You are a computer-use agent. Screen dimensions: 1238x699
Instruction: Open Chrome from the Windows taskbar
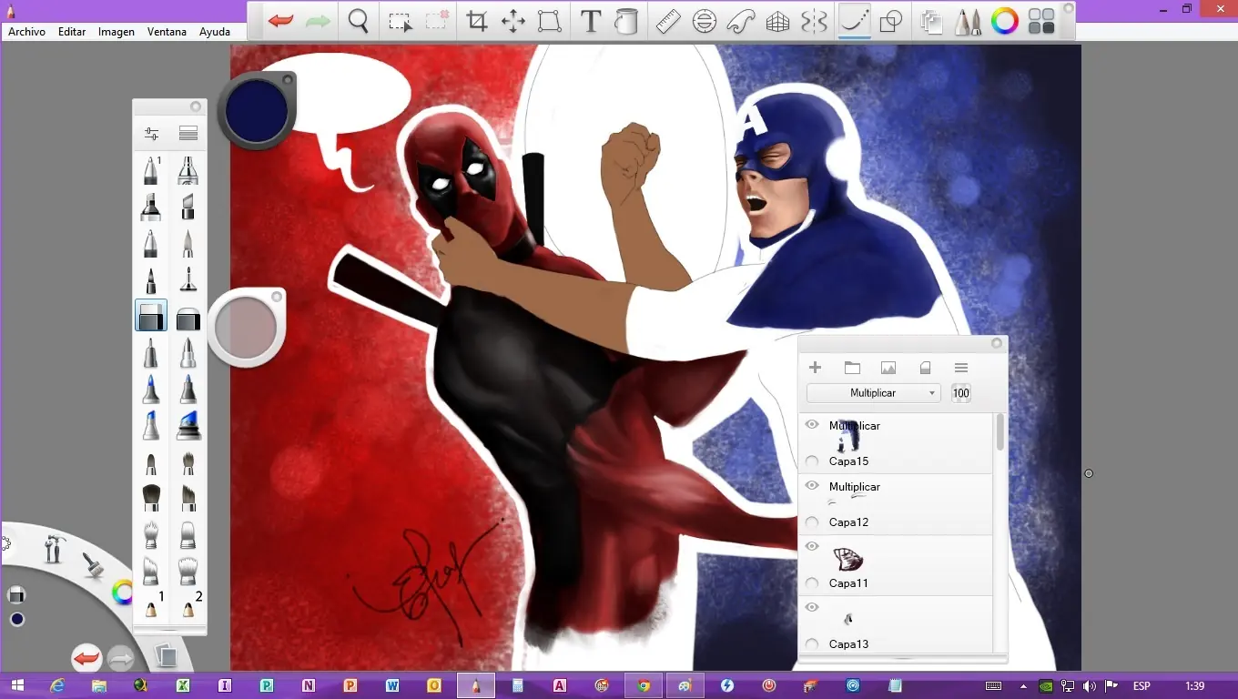644,685
